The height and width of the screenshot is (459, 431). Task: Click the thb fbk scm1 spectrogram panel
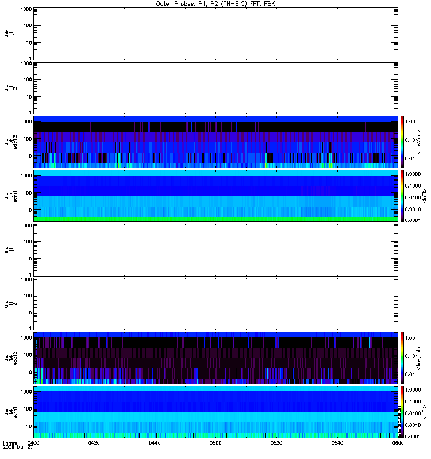[x=216, y=196]
